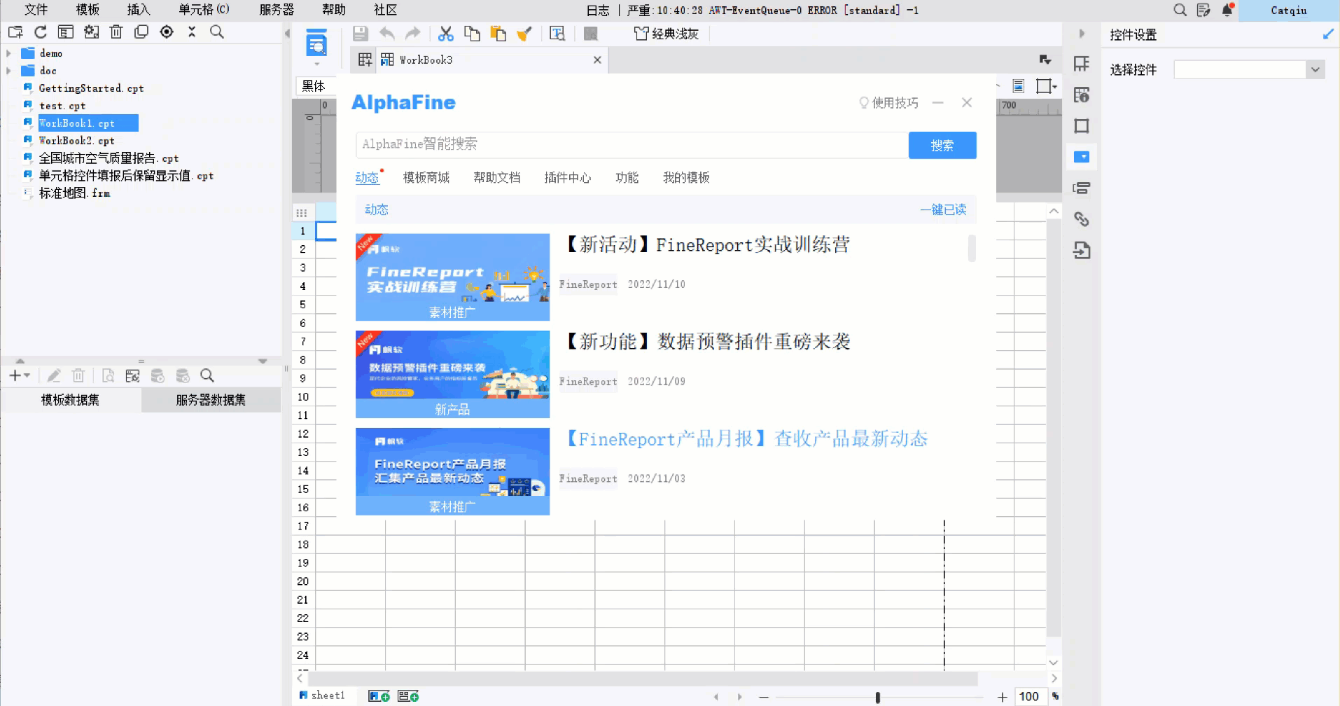
Task: Click the redo arrow icon
Action: point(413,34)
